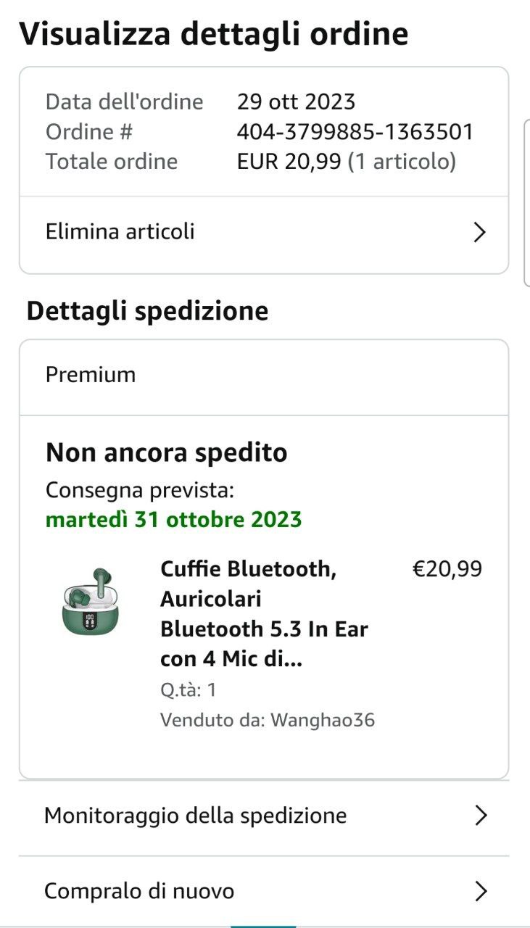
Task: Expand the Elimina articoli chevron arrow
Action: click(479, 232)
